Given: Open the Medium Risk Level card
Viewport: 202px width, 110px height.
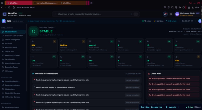Looking at the screenshot, I should [72, 45].
